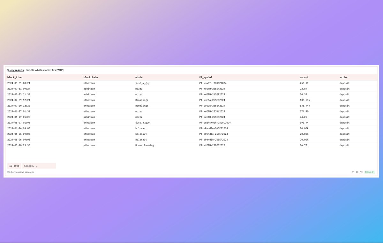Click the Search input field

point(39,166)
